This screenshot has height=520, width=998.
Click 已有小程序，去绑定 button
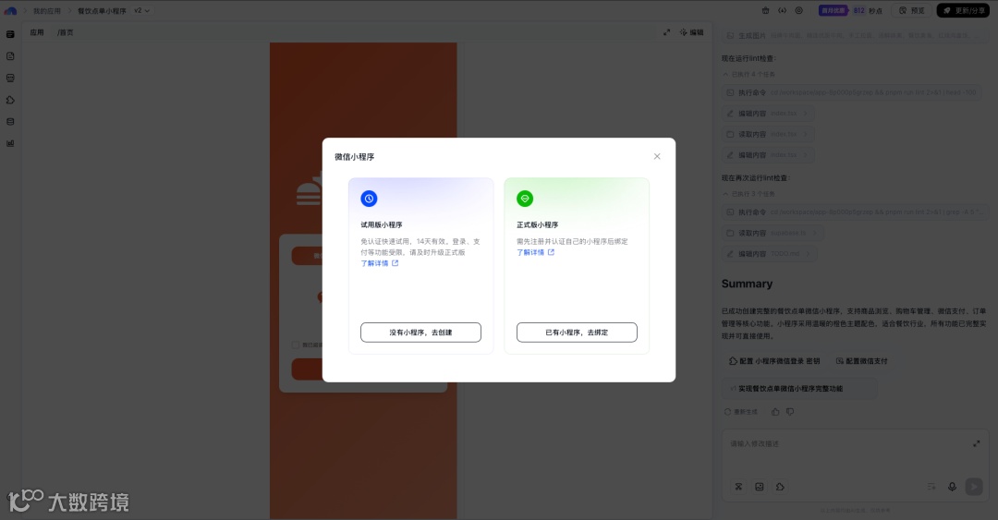[577, 333]
